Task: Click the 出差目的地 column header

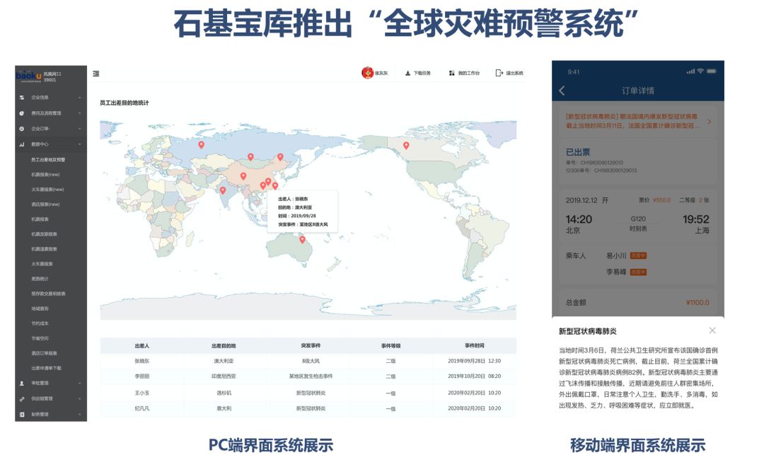Action: tap(224, 346)
